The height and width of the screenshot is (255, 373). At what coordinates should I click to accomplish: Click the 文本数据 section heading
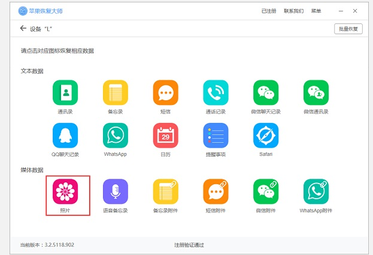point(32,71)
